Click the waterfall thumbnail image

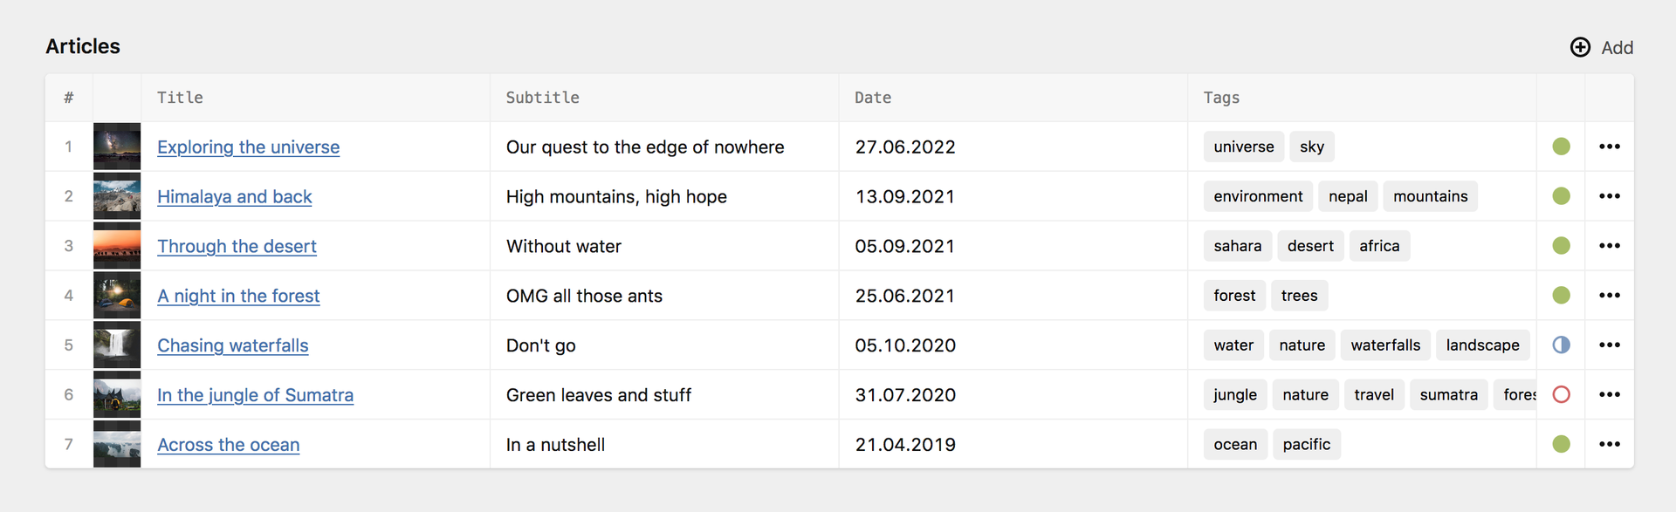point(117,345)
